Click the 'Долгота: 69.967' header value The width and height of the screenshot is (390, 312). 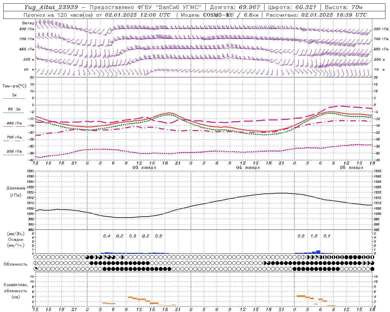[x=235, y=7]
